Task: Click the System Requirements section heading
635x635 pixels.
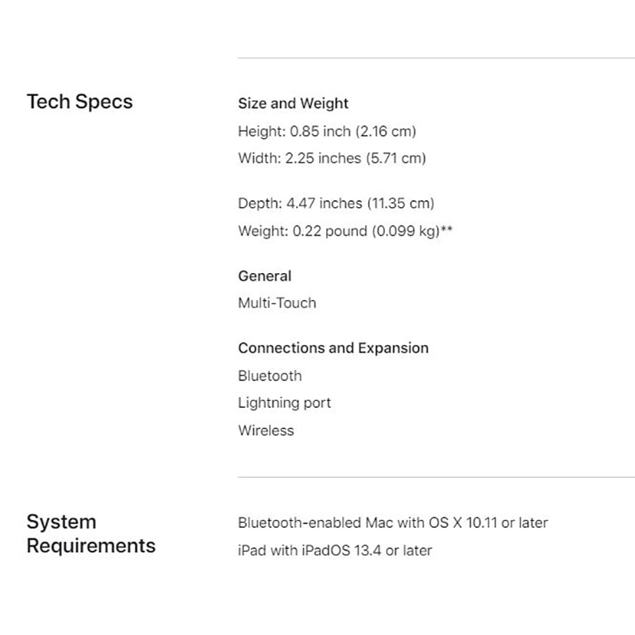Action: [x=90, y=533]
